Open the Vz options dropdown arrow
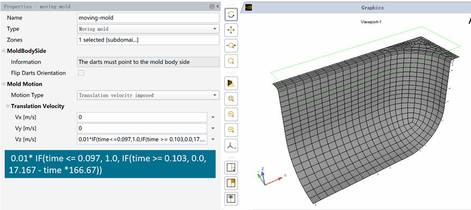 213,139
